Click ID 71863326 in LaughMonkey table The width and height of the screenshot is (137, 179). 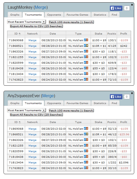[16, 52]
